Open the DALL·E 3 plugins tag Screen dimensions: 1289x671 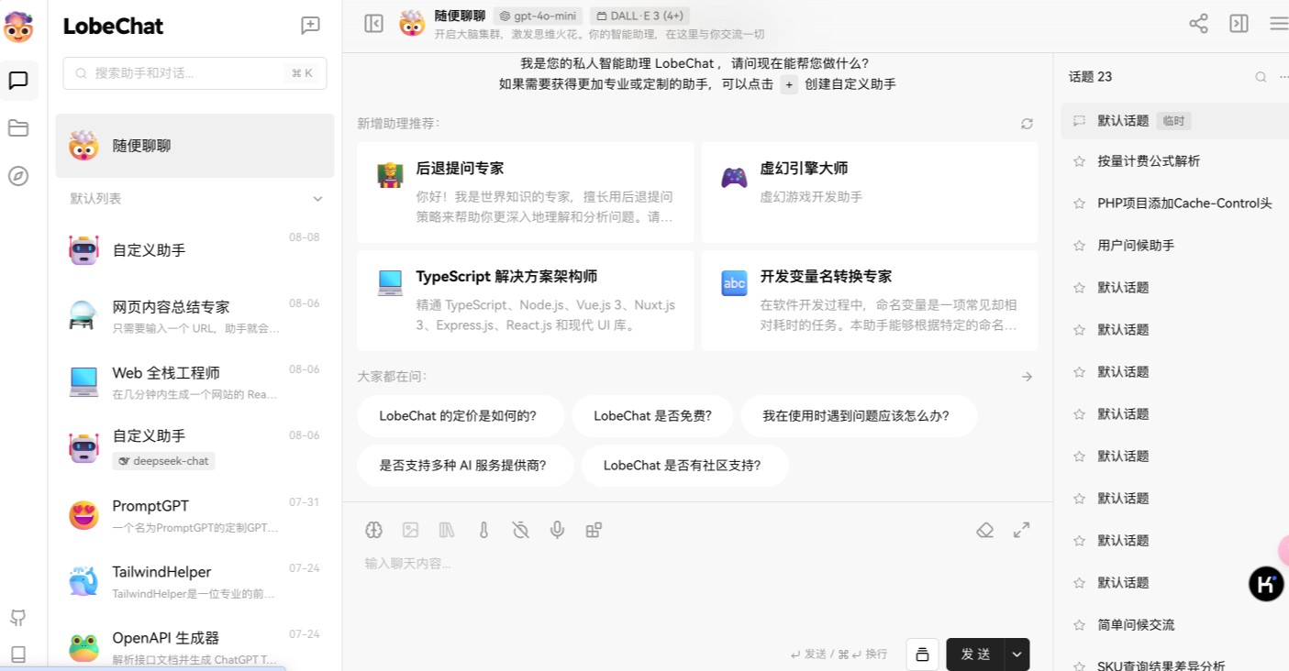click(x=639, y=16)
